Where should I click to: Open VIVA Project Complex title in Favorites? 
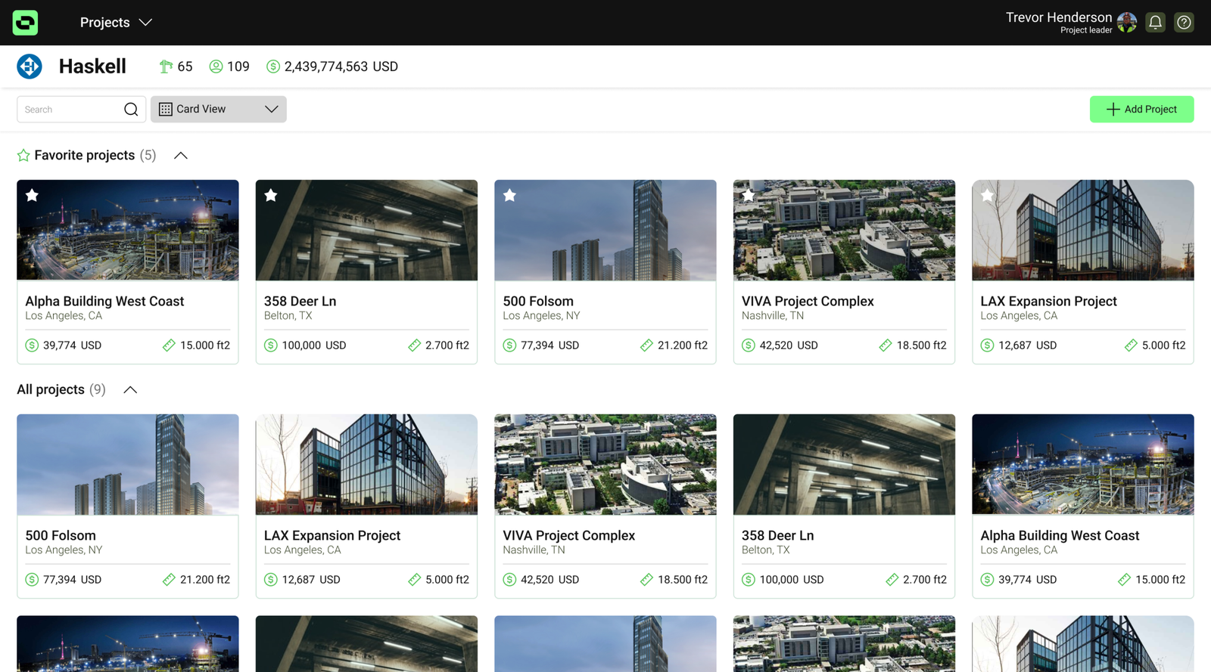[808, 301]
